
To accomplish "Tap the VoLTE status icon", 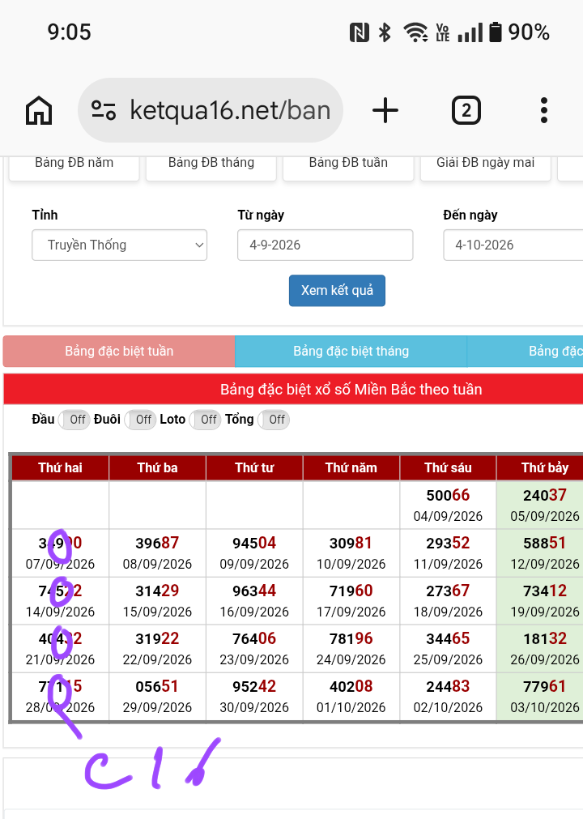I will (443, 32).
